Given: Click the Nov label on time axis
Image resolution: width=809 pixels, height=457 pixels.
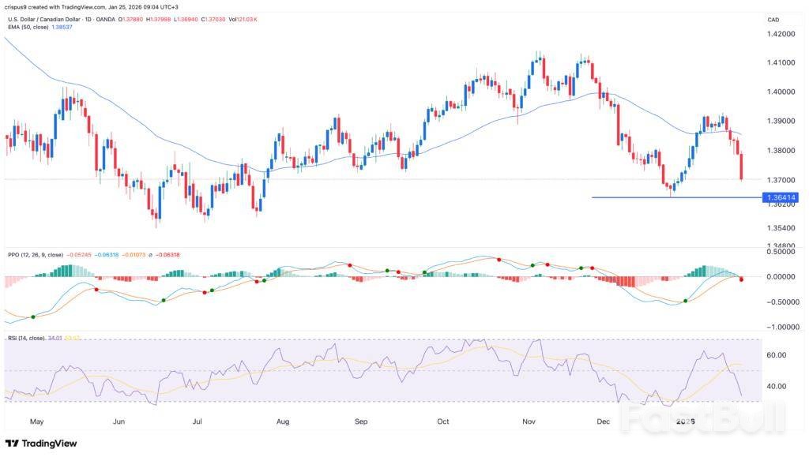Looking at the screenshot, I should click(528, 421).
